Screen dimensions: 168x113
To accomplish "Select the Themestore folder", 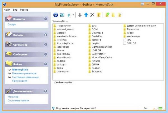I will (x=131, y=29).
